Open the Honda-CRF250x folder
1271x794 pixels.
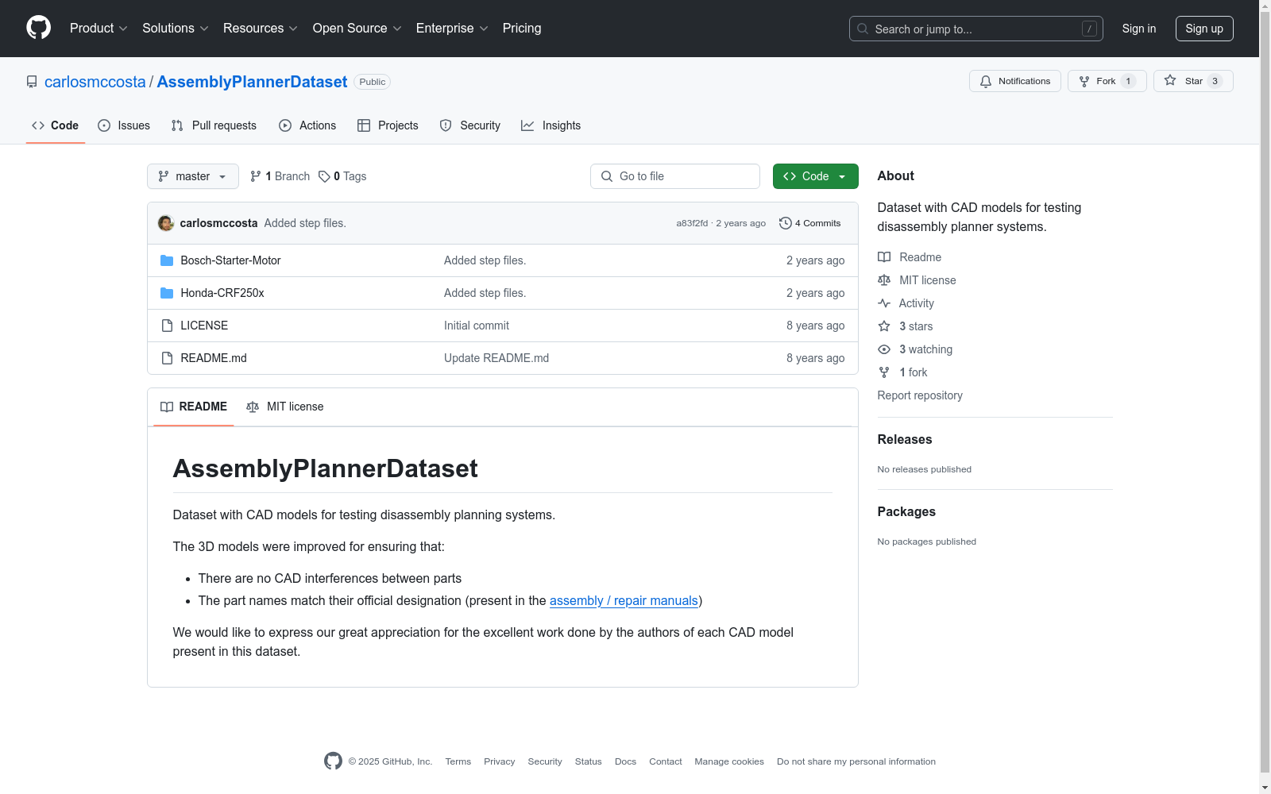[222, 293]
